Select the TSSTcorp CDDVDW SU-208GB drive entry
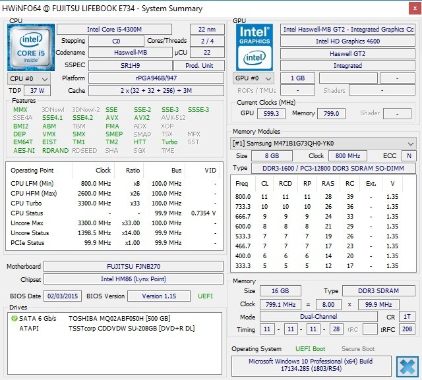422x380 pixels. [132, 329]
